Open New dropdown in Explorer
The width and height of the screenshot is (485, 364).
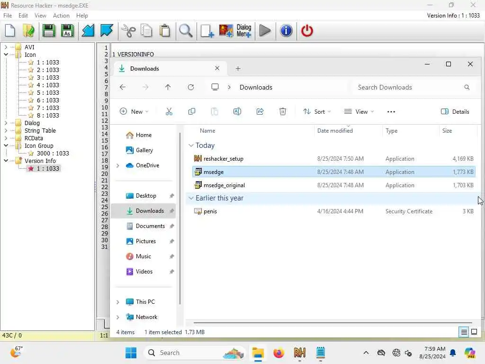pyautogui.click(x=134, y=112)
